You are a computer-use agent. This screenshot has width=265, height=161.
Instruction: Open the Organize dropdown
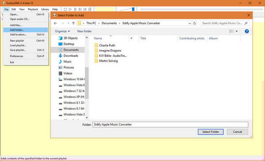[x=62, y=31]
